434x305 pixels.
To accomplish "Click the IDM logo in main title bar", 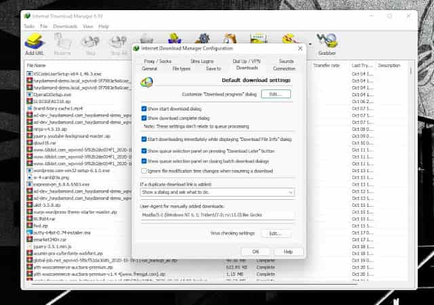I will 27,16.
